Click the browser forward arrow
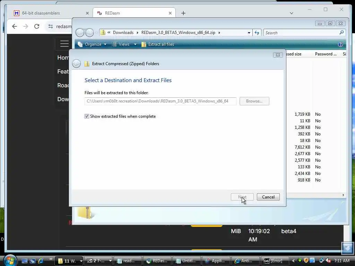 (x=26, y=26)
